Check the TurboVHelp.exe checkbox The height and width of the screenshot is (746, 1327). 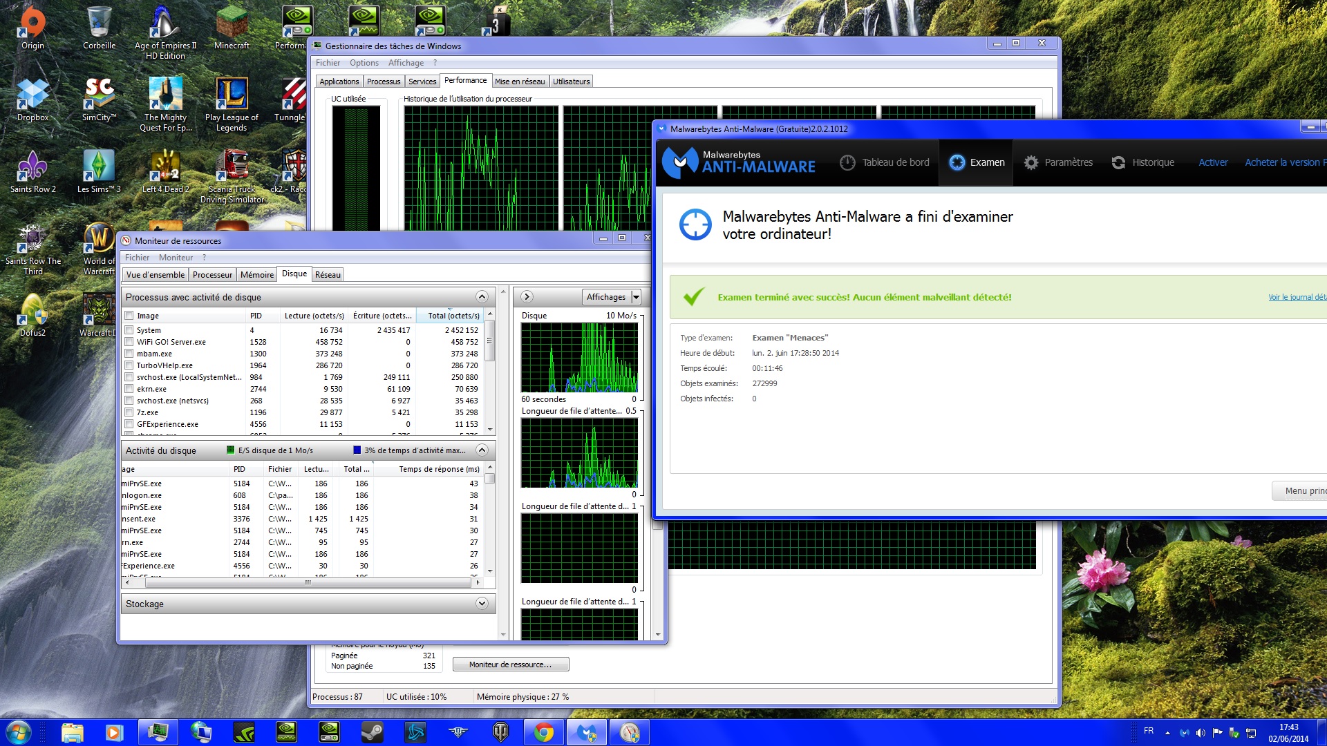[x=129, y=365]
